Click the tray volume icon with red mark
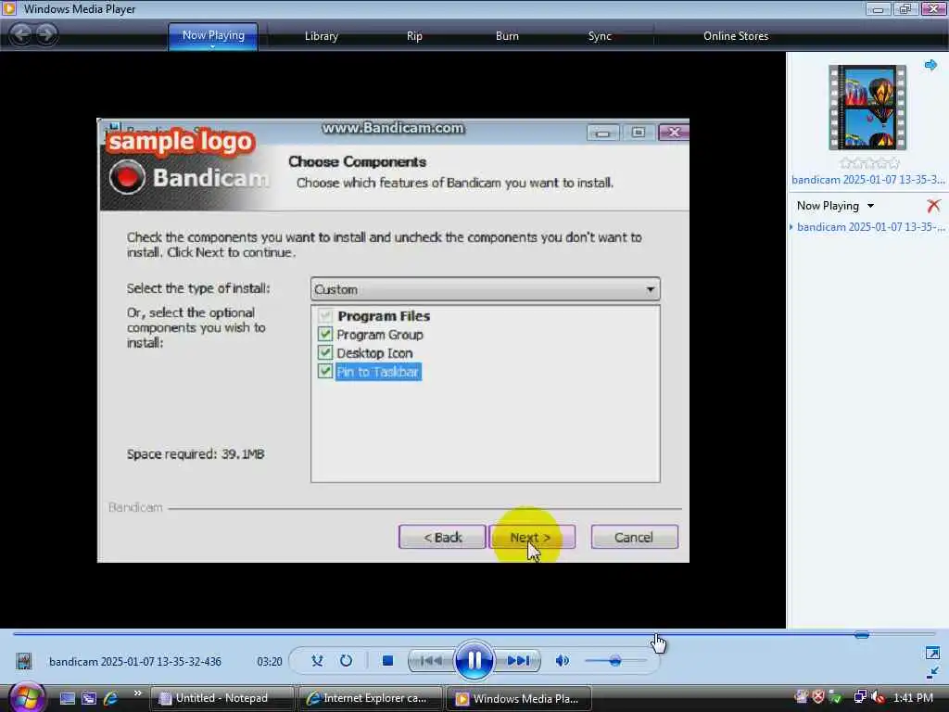The height and width of the screenshot is (712, 949). [x=878, y=697]
